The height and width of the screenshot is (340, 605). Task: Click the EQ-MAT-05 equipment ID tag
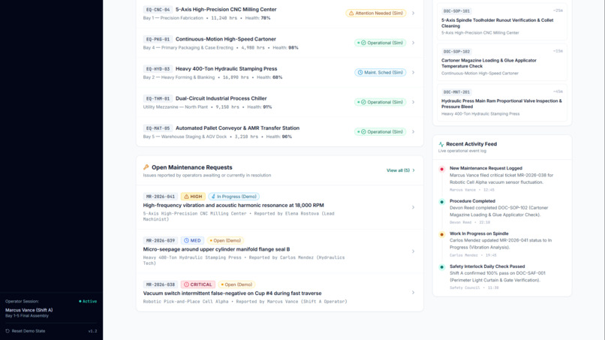(158, 128)
